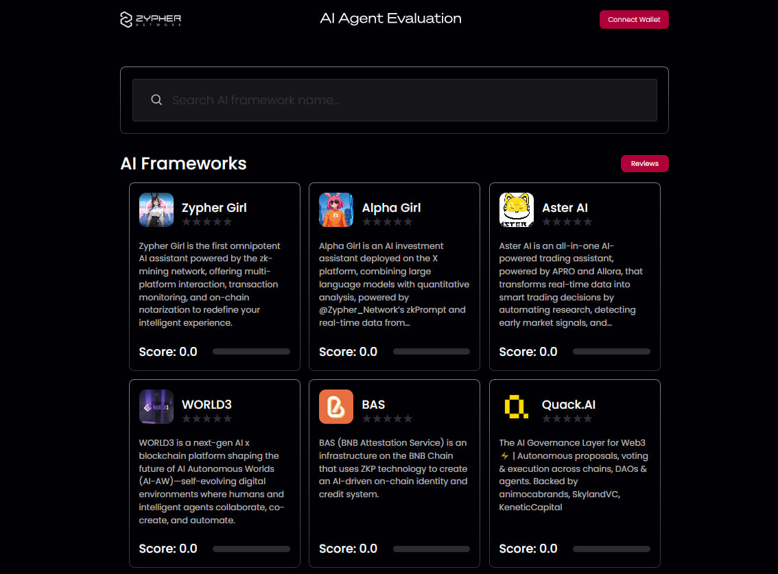
Task: Open the Alpha Girl card title
Action: [391, 208]
